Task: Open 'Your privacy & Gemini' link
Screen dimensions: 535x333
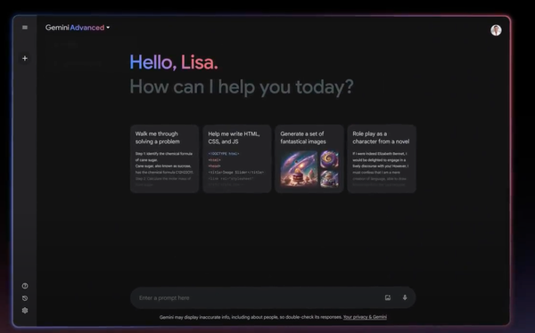Action: pyautogui.click(x=365, y=317)
